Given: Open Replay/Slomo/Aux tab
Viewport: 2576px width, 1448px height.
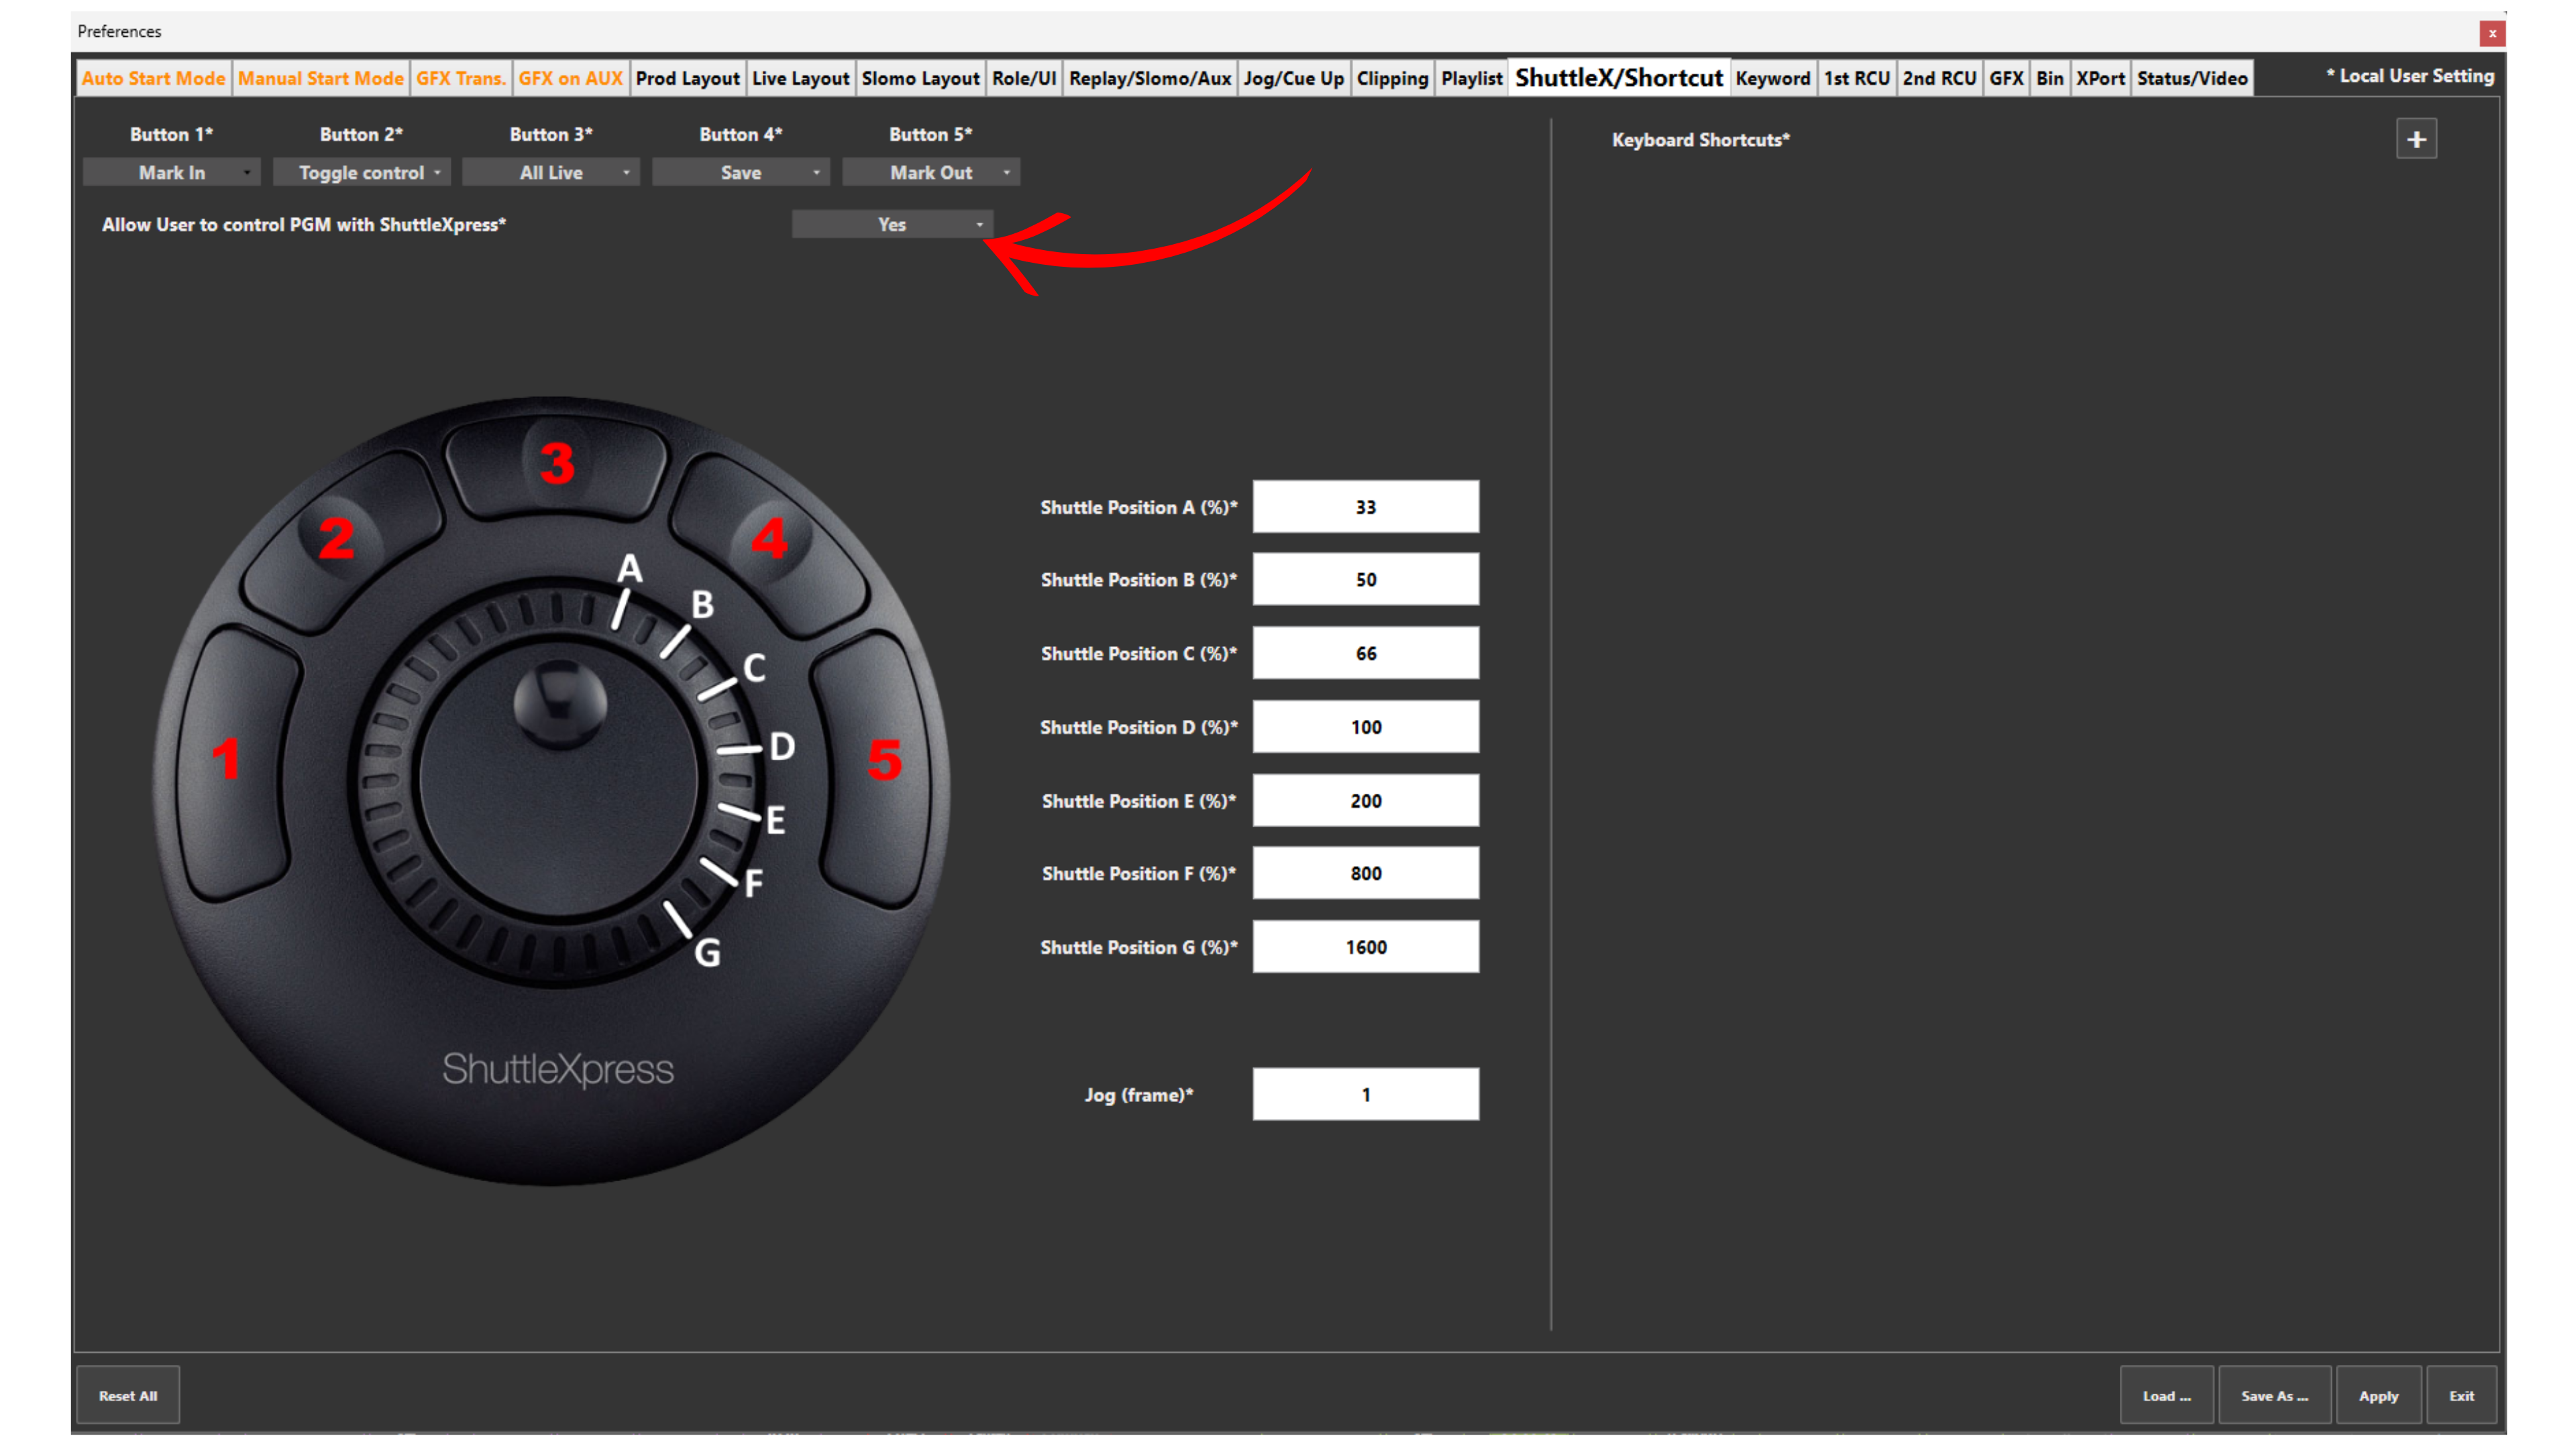Looking at the screenshot, I should 1150,78.
